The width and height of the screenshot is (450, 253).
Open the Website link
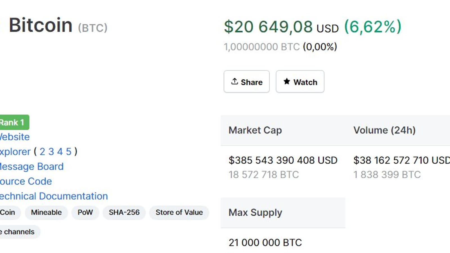pyautogui.click(x=15, y=137)
